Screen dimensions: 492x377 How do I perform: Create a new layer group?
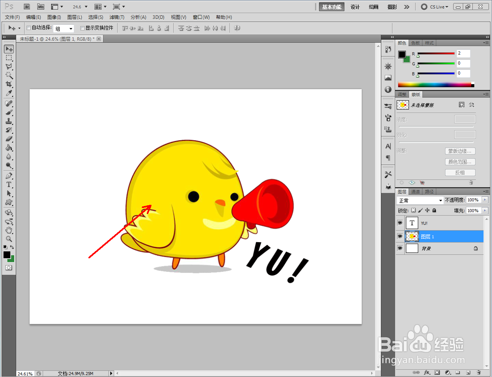(458, 372)
